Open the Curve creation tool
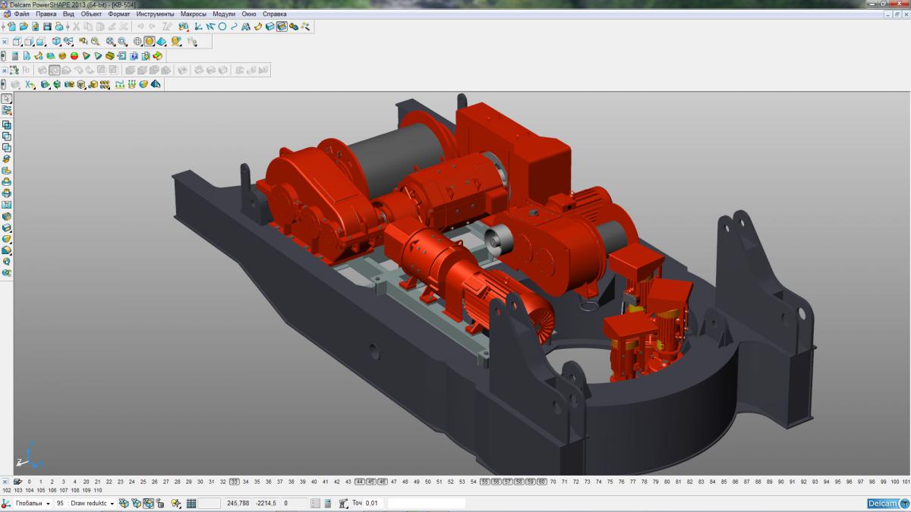The width and height of the screenshot is (911, 512). click(x=234, y=26)
